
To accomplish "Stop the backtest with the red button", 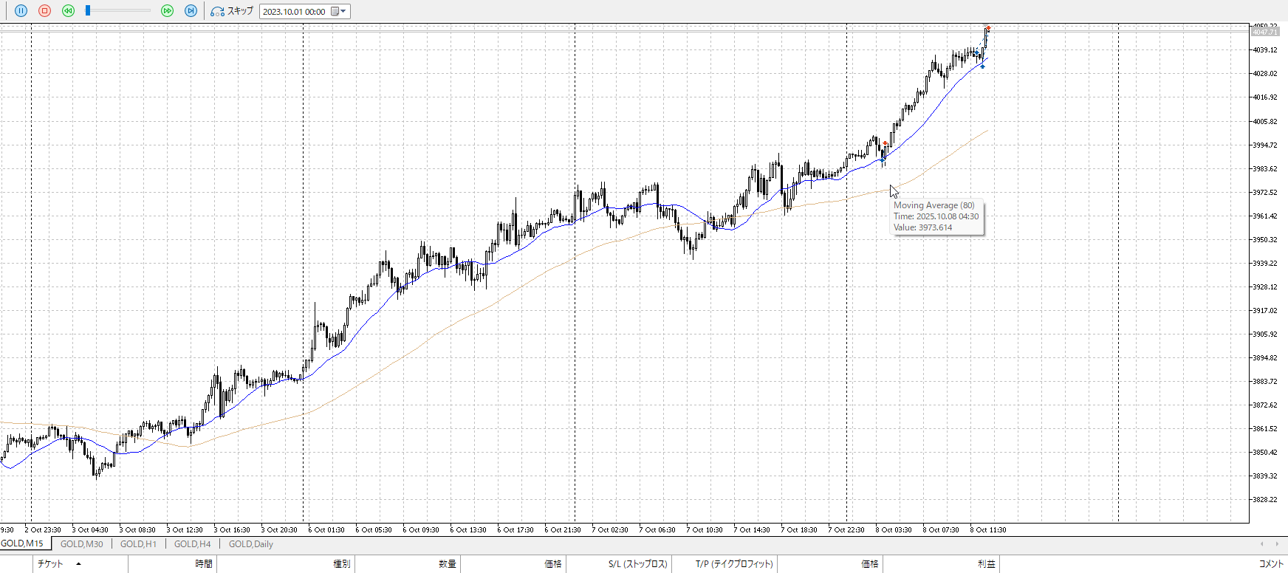I will pyautogui.click(x=44, y=11).
